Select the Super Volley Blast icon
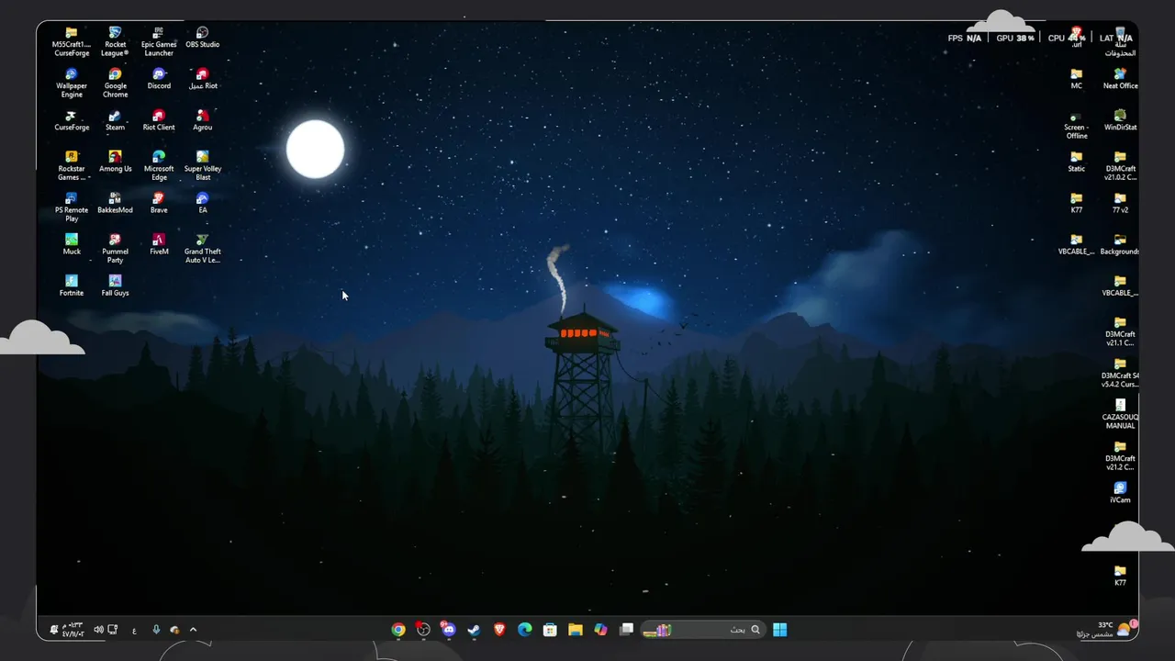 [x=203, y=166]
